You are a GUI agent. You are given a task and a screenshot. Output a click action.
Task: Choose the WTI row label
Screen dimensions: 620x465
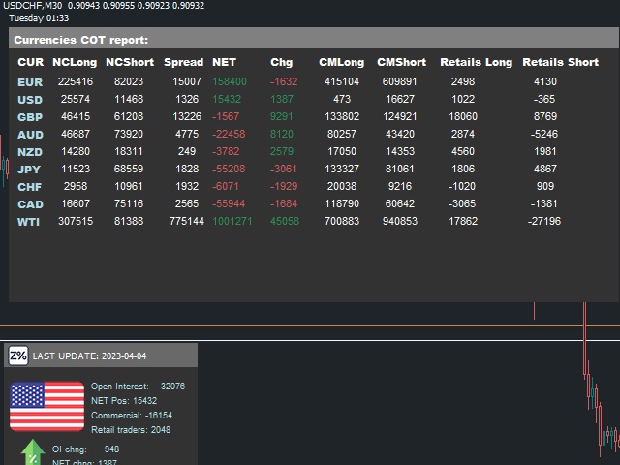click(x=29, y=222)
